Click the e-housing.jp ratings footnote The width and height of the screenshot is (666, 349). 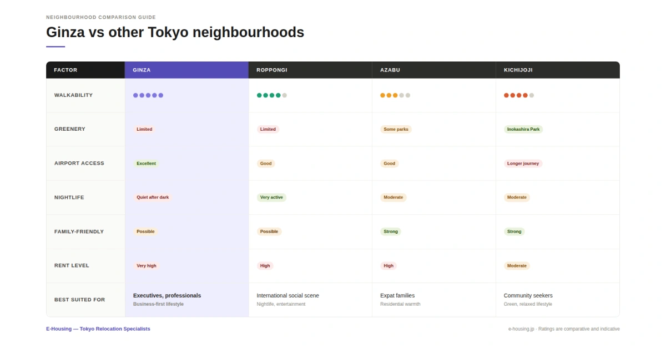[564, 329]
